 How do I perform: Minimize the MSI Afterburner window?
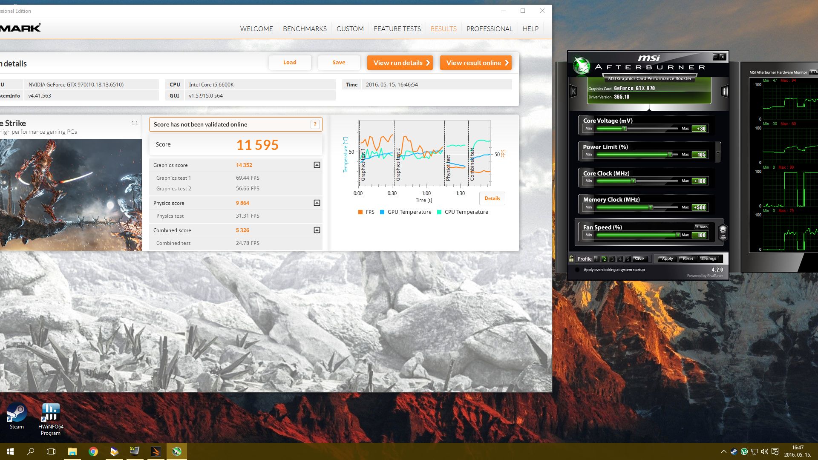pos(715,56)
